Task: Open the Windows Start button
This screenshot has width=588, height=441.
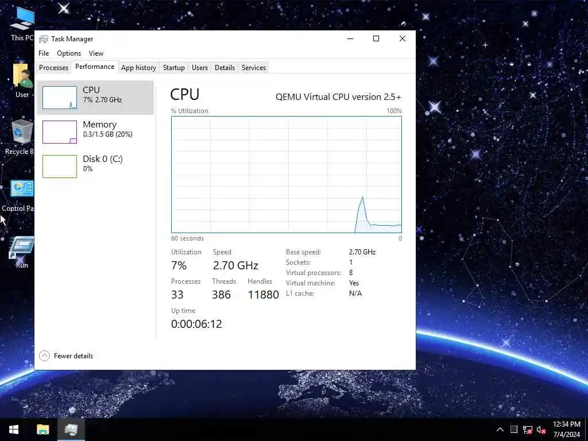Action: point(14,430)
